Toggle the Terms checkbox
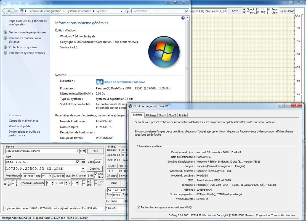Image resolution: width=306 pixels, height=221 pixels. click(269, 9)
